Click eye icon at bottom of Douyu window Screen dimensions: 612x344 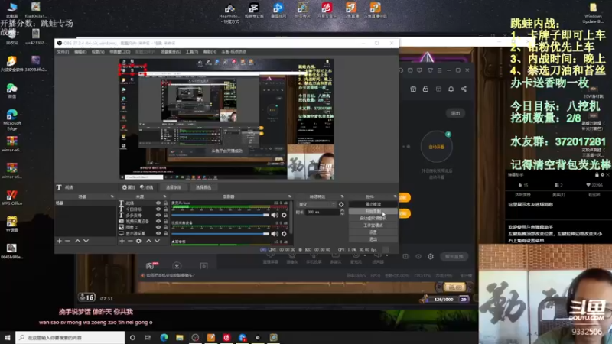418,256
